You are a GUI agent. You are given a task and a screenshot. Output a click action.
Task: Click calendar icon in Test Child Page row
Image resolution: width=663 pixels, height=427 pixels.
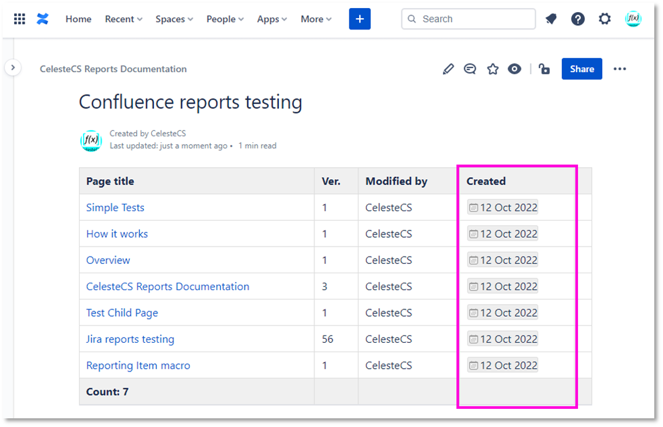coord(474,313)
